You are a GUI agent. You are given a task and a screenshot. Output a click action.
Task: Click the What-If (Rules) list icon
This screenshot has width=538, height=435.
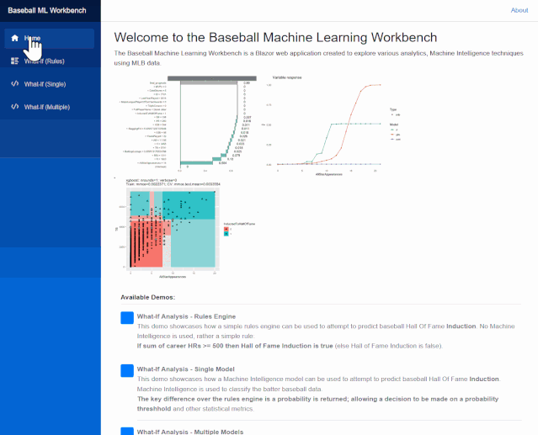point(15,61)
